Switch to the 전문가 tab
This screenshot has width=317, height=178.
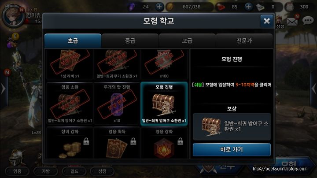[x=244, y=41]
